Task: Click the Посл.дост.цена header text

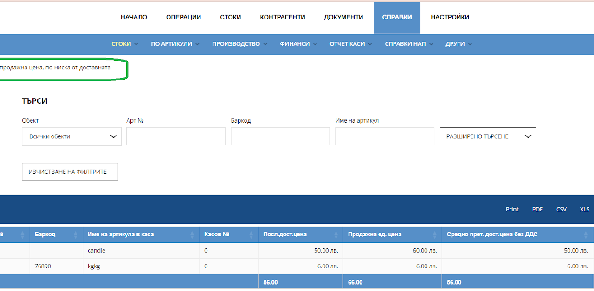Action: [285, 235]
